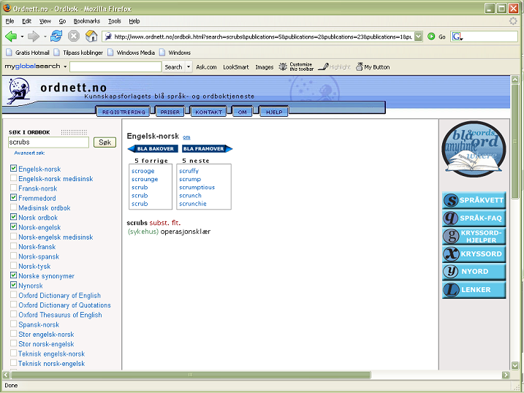
Task: Open the Språkvett sidebar icon
Action: coord(452,200)
